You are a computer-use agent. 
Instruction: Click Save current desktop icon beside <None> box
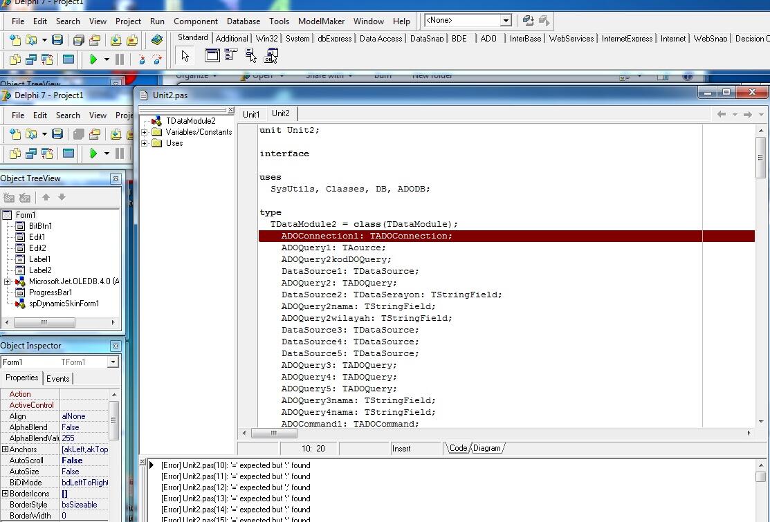(529, 21)
